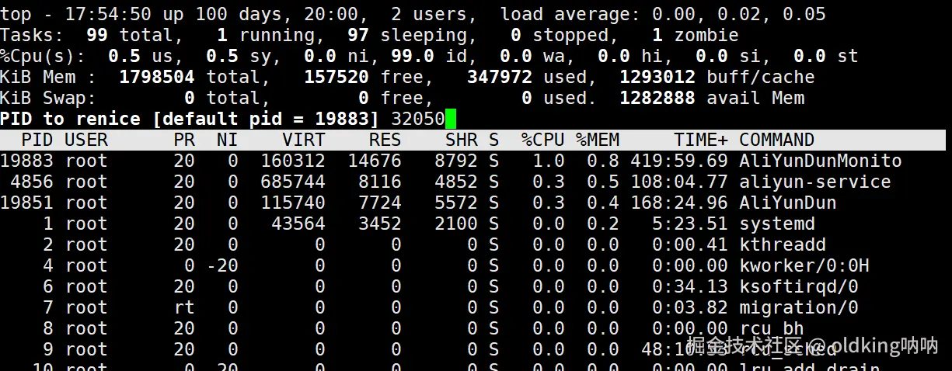952x371 pixels.
Task: Click the 347972 used memory value
Action: [500, 77]
